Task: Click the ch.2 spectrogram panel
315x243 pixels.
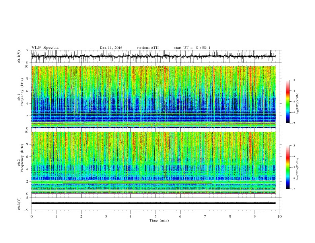Action: tap(154, 163)
